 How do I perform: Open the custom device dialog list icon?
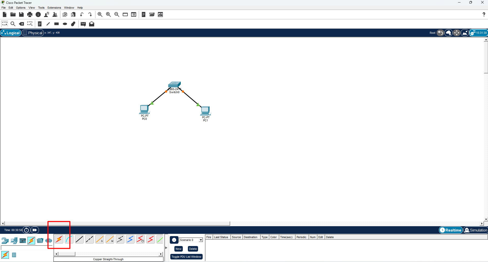coord(134,14)
